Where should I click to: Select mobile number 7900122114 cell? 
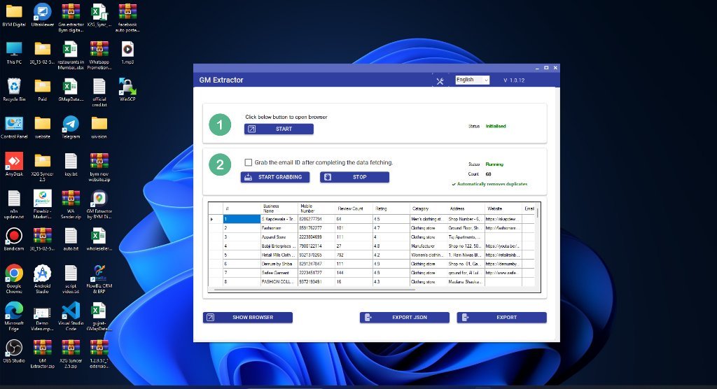(316, 246)
